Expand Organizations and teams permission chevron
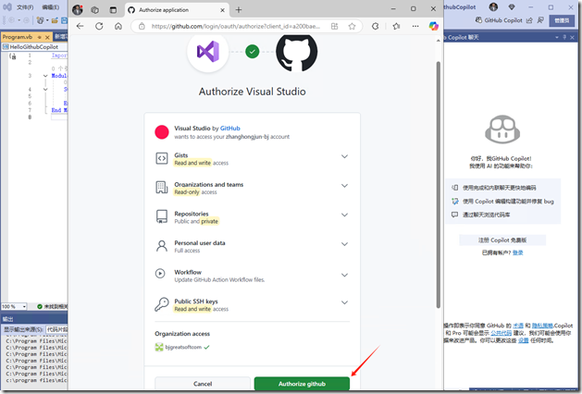This screenshot has width=582, height=394. coord(344,186)
